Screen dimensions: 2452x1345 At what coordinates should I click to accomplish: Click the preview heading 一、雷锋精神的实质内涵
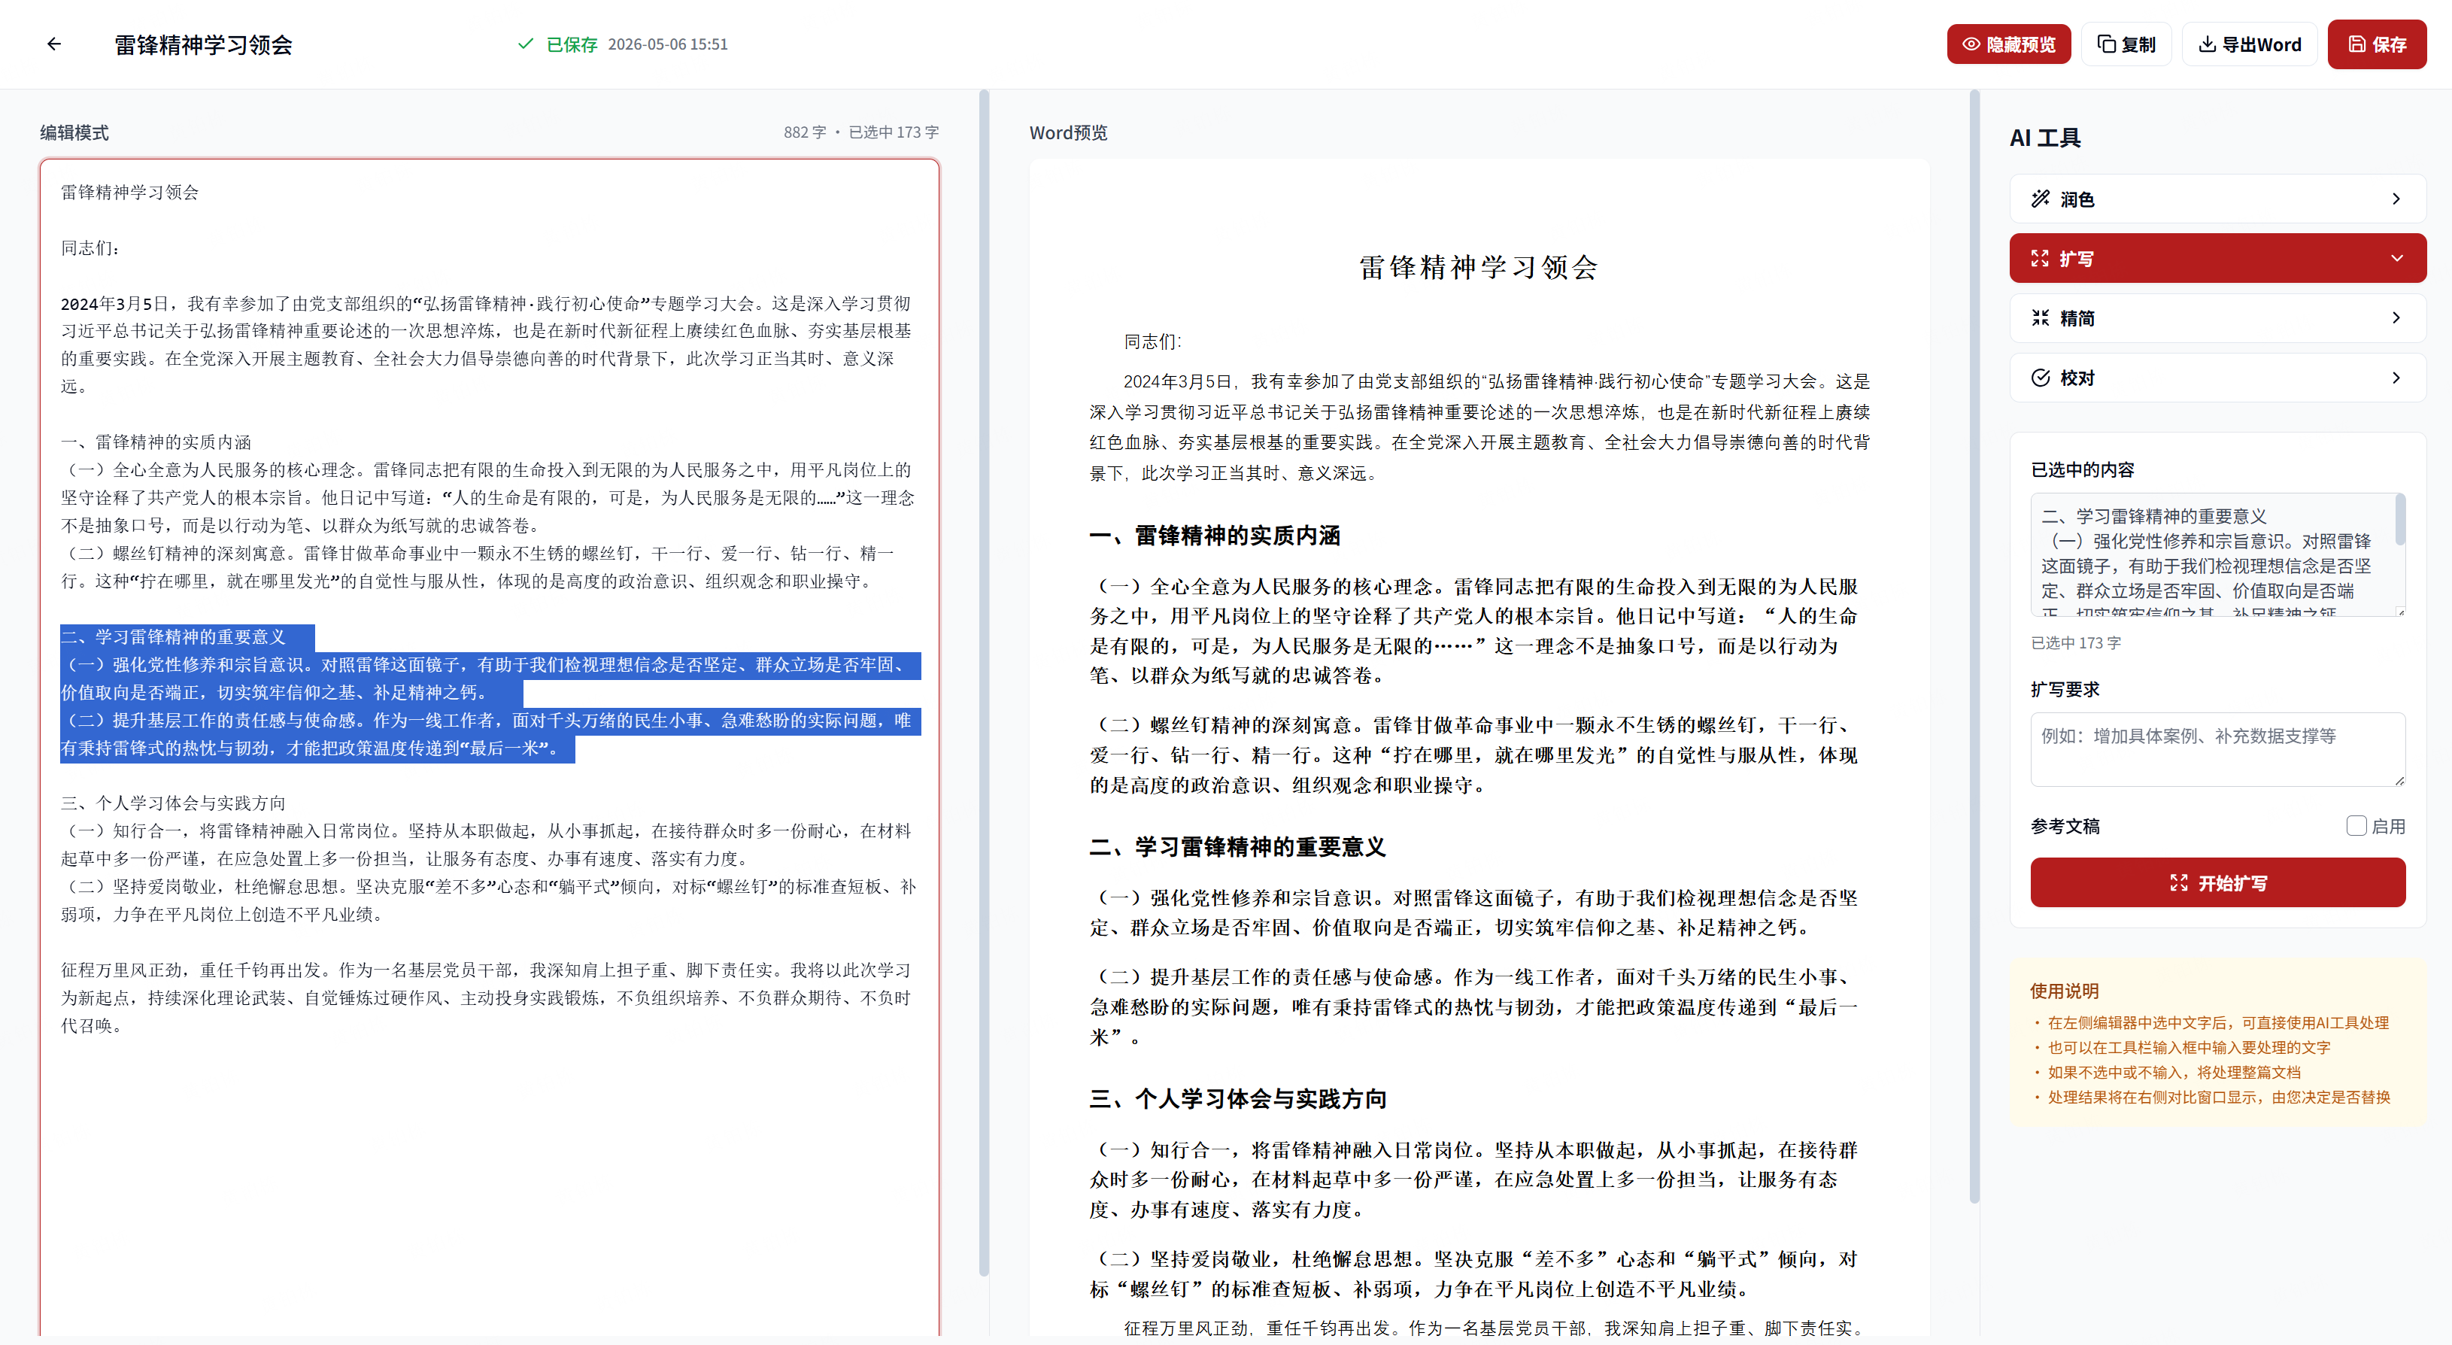pyautogui.click(x=1215, y=536)
